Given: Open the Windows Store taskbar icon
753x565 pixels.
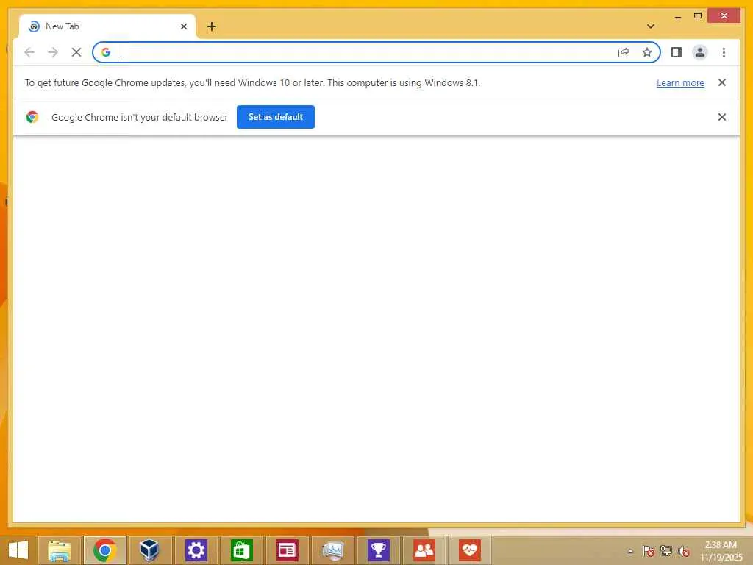Looking at the screenshot, I should pos(241,550).
